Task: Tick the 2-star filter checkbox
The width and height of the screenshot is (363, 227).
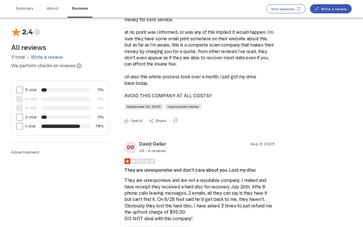Action: 20,117
